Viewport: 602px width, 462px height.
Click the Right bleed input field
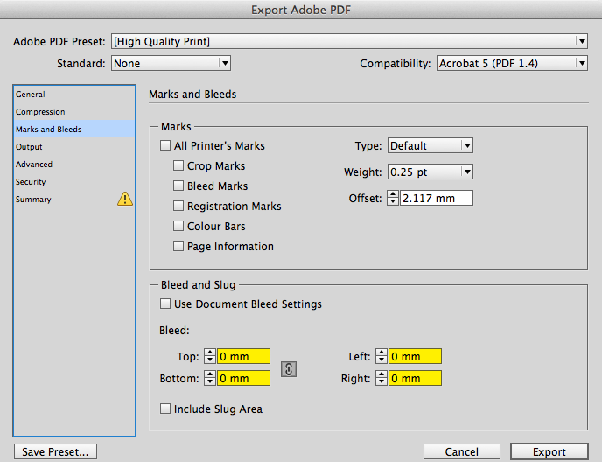(415, 378)
